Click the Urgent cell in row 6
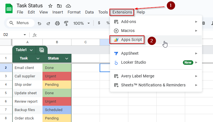This screenshot has width=213, height=122. pos(57,102)
